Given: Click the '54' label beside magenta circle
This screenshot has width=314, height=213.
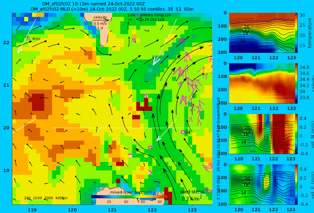Looking at the screenshot, I should [x=188, y=132].
